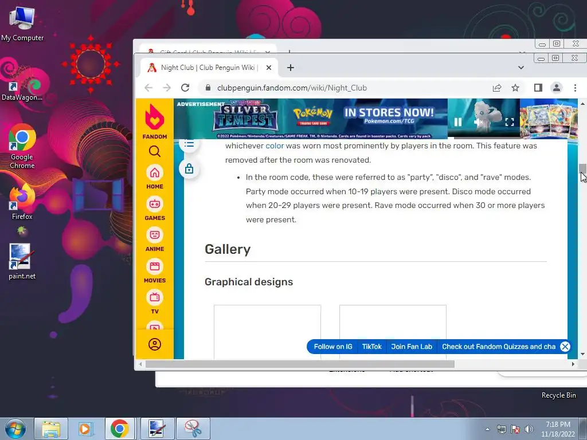Share this page from address bar
The image size is (587, 440).
tap(497, 88)
